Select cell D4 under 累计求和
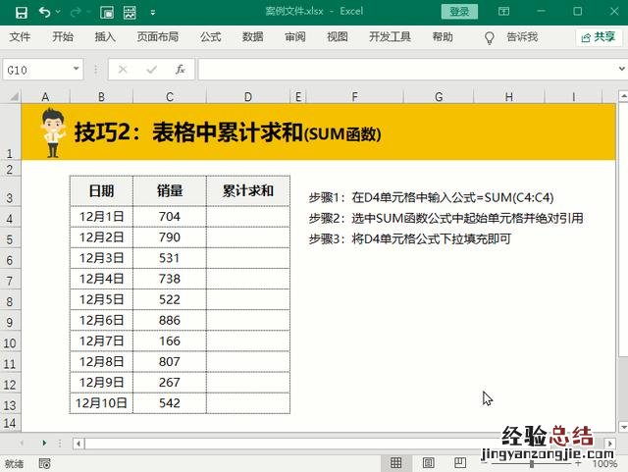 (248, 217)
